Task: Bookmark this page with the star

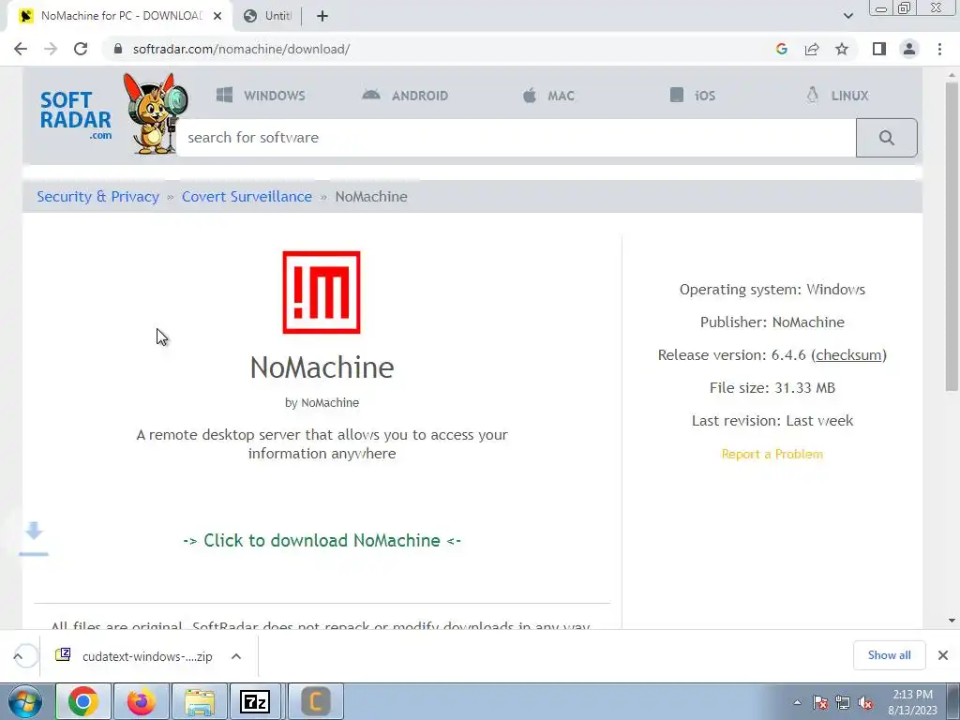Action: pos(842,49)
